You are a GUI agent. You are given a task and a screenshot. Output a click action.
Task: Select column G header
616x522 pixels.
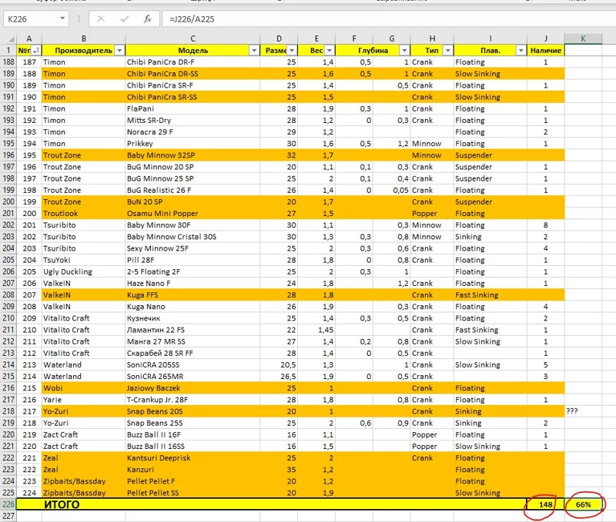[x=392, y=38]
